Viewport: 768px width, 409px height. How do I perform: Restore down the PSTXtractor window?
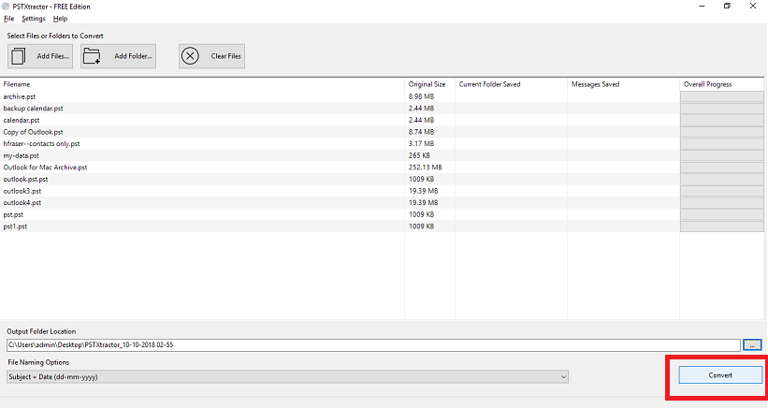[728, 6]
